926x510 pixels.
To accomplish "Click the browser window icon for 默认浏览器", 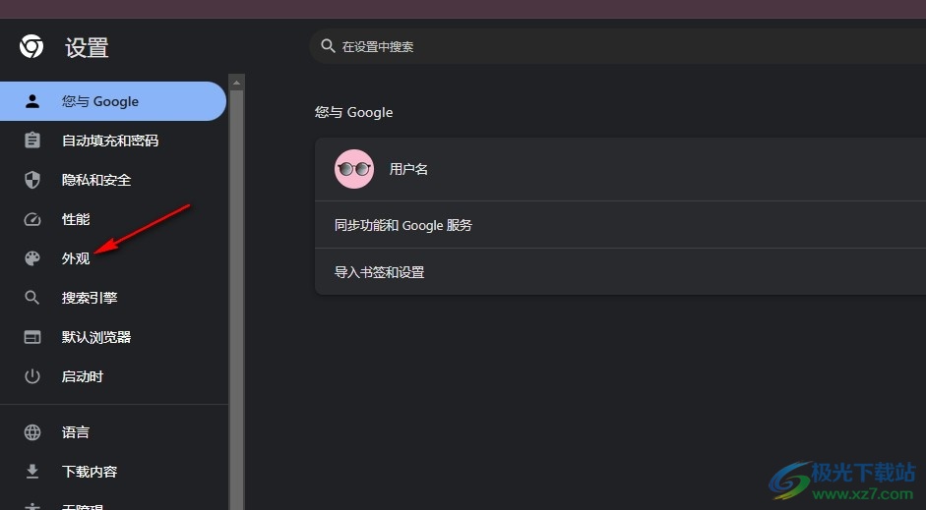I will [x=32, y=337].
